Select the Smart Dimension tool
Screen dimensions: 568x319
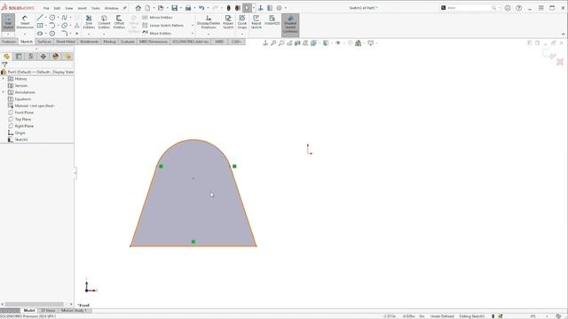point(25,22)
